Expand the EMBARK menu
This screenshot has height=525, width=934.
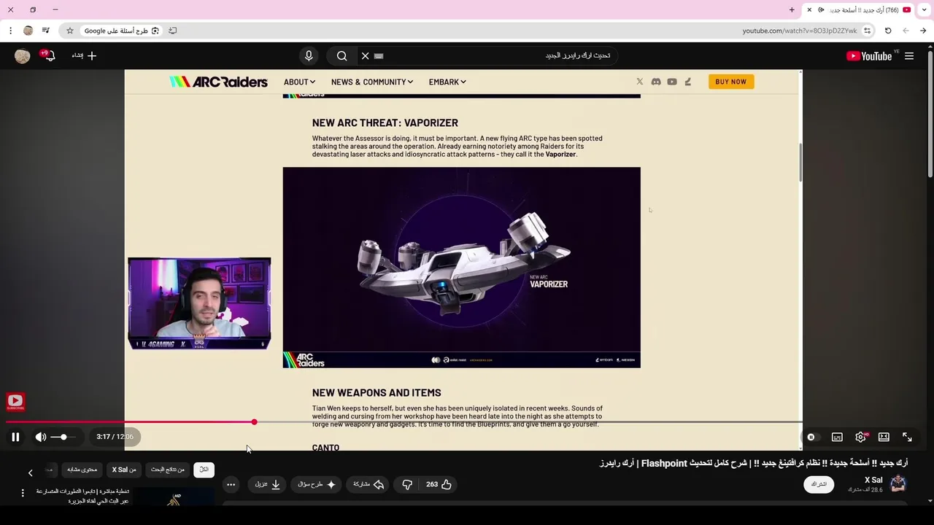coord(447,82)
